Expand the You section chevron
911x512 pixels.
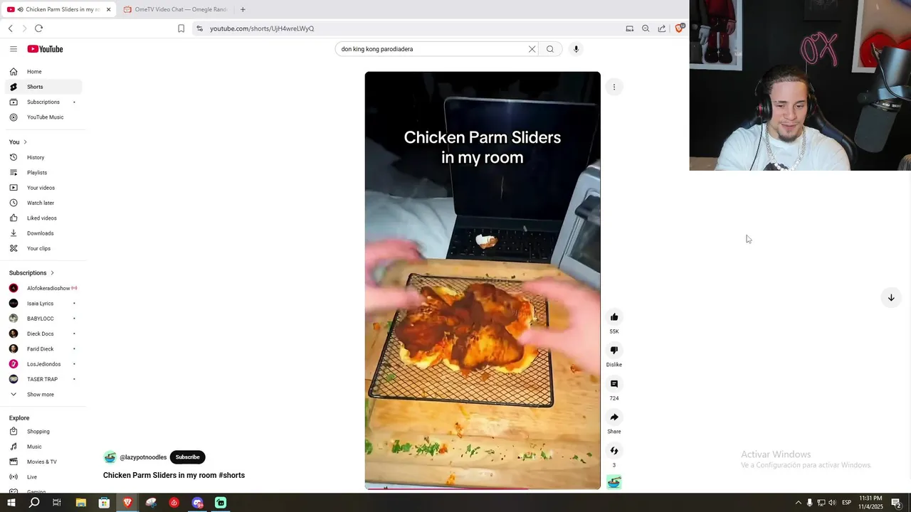pos(25,142)
